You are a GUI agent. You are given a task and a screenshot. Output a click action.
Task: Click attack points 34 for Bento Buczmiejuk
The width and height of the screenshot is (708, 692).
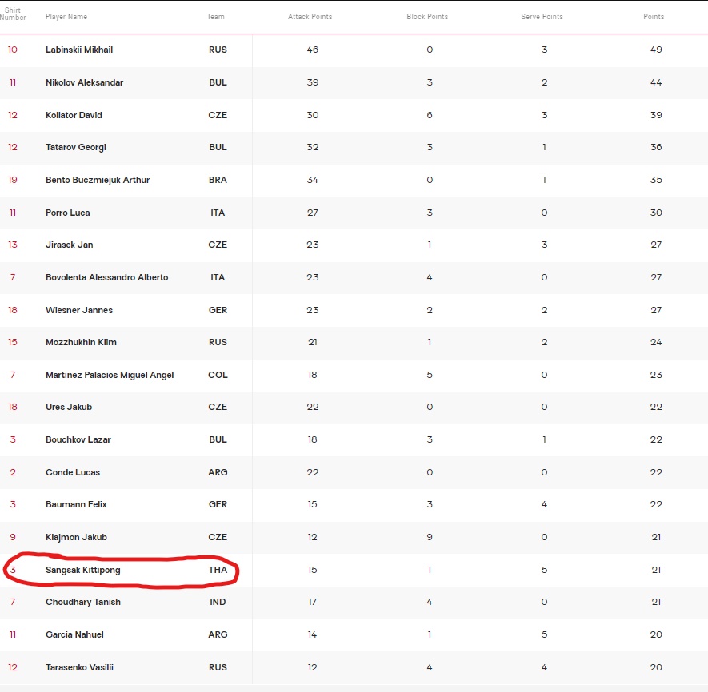point(313,180)
